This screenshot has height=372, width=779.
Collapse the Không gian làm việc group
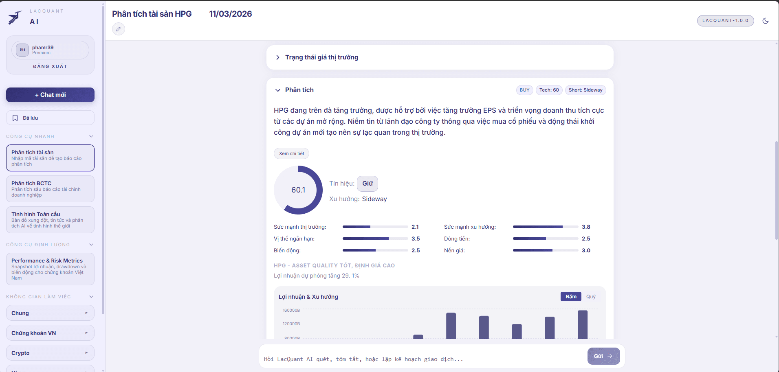(91, 297)
